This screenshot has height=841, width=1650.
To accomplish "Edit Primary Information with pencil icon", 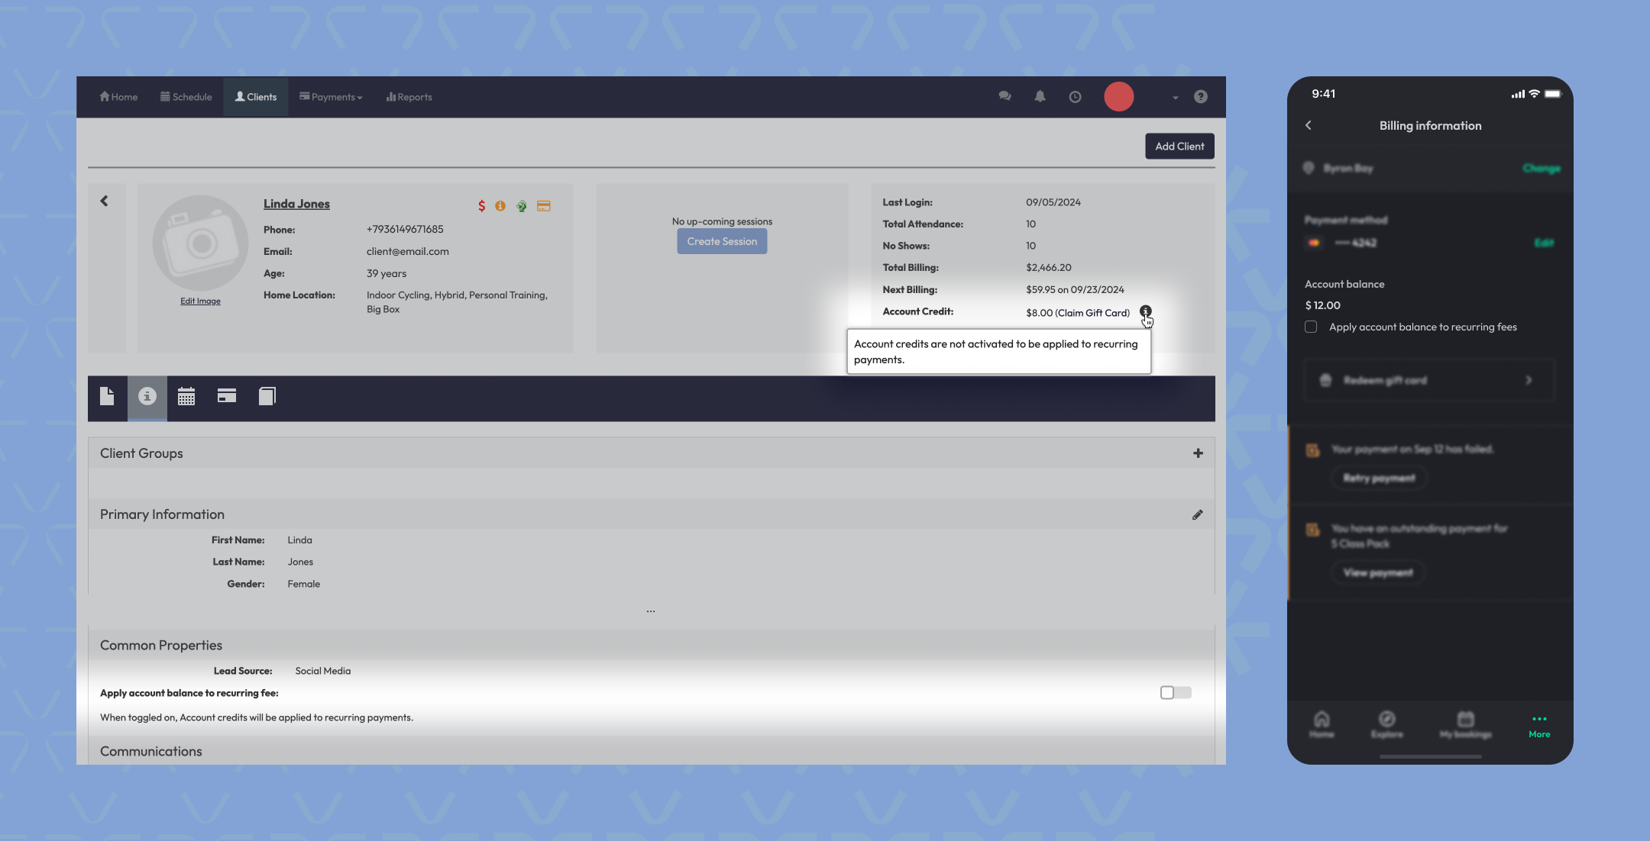I will point(1197,515).
